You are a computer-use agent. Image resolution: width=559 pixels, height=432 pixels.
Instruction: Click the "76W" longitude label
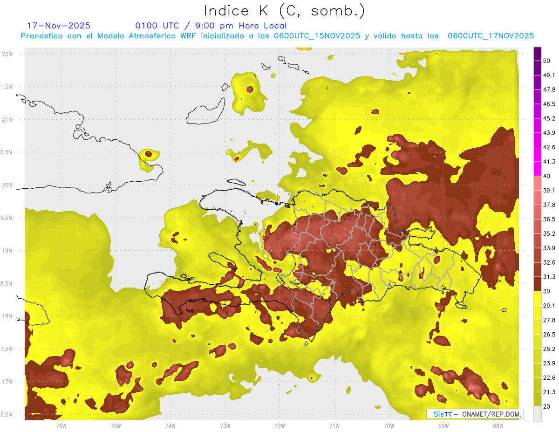pos(61,426)
